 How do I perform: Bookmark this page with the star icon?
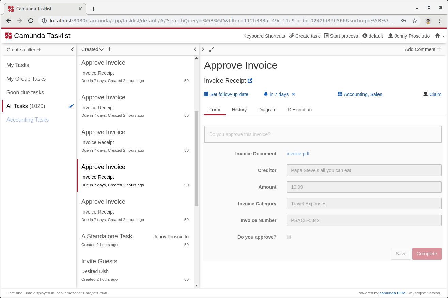click(415, 21)
